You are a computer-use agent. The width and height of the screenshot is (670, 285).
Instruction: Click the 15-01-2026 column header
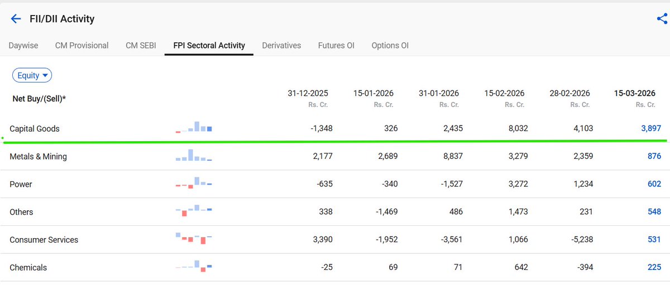coord(374,93)
